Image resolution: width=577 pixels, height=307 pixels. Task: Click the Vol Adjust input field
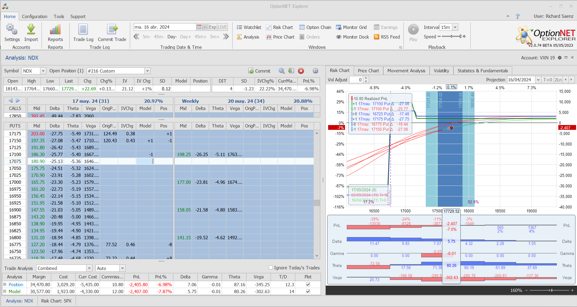pos(356,80)
